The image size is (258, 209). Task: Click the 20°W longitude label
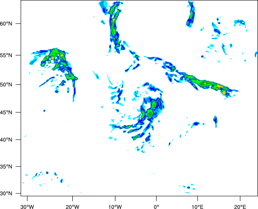click(72, 207)
